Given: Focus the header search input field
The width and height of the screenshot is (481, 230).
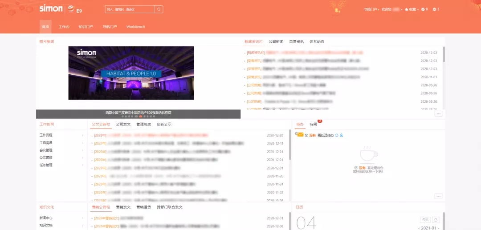Looking at the screenshot, I should tap(130, 9).
